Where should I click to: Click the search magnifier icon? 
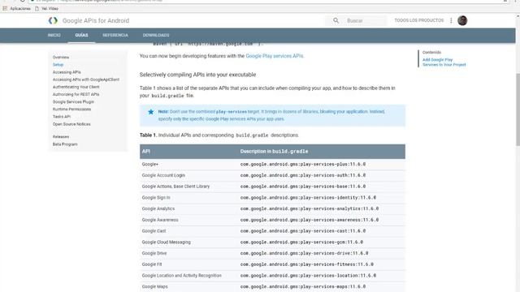click(336, 20)
